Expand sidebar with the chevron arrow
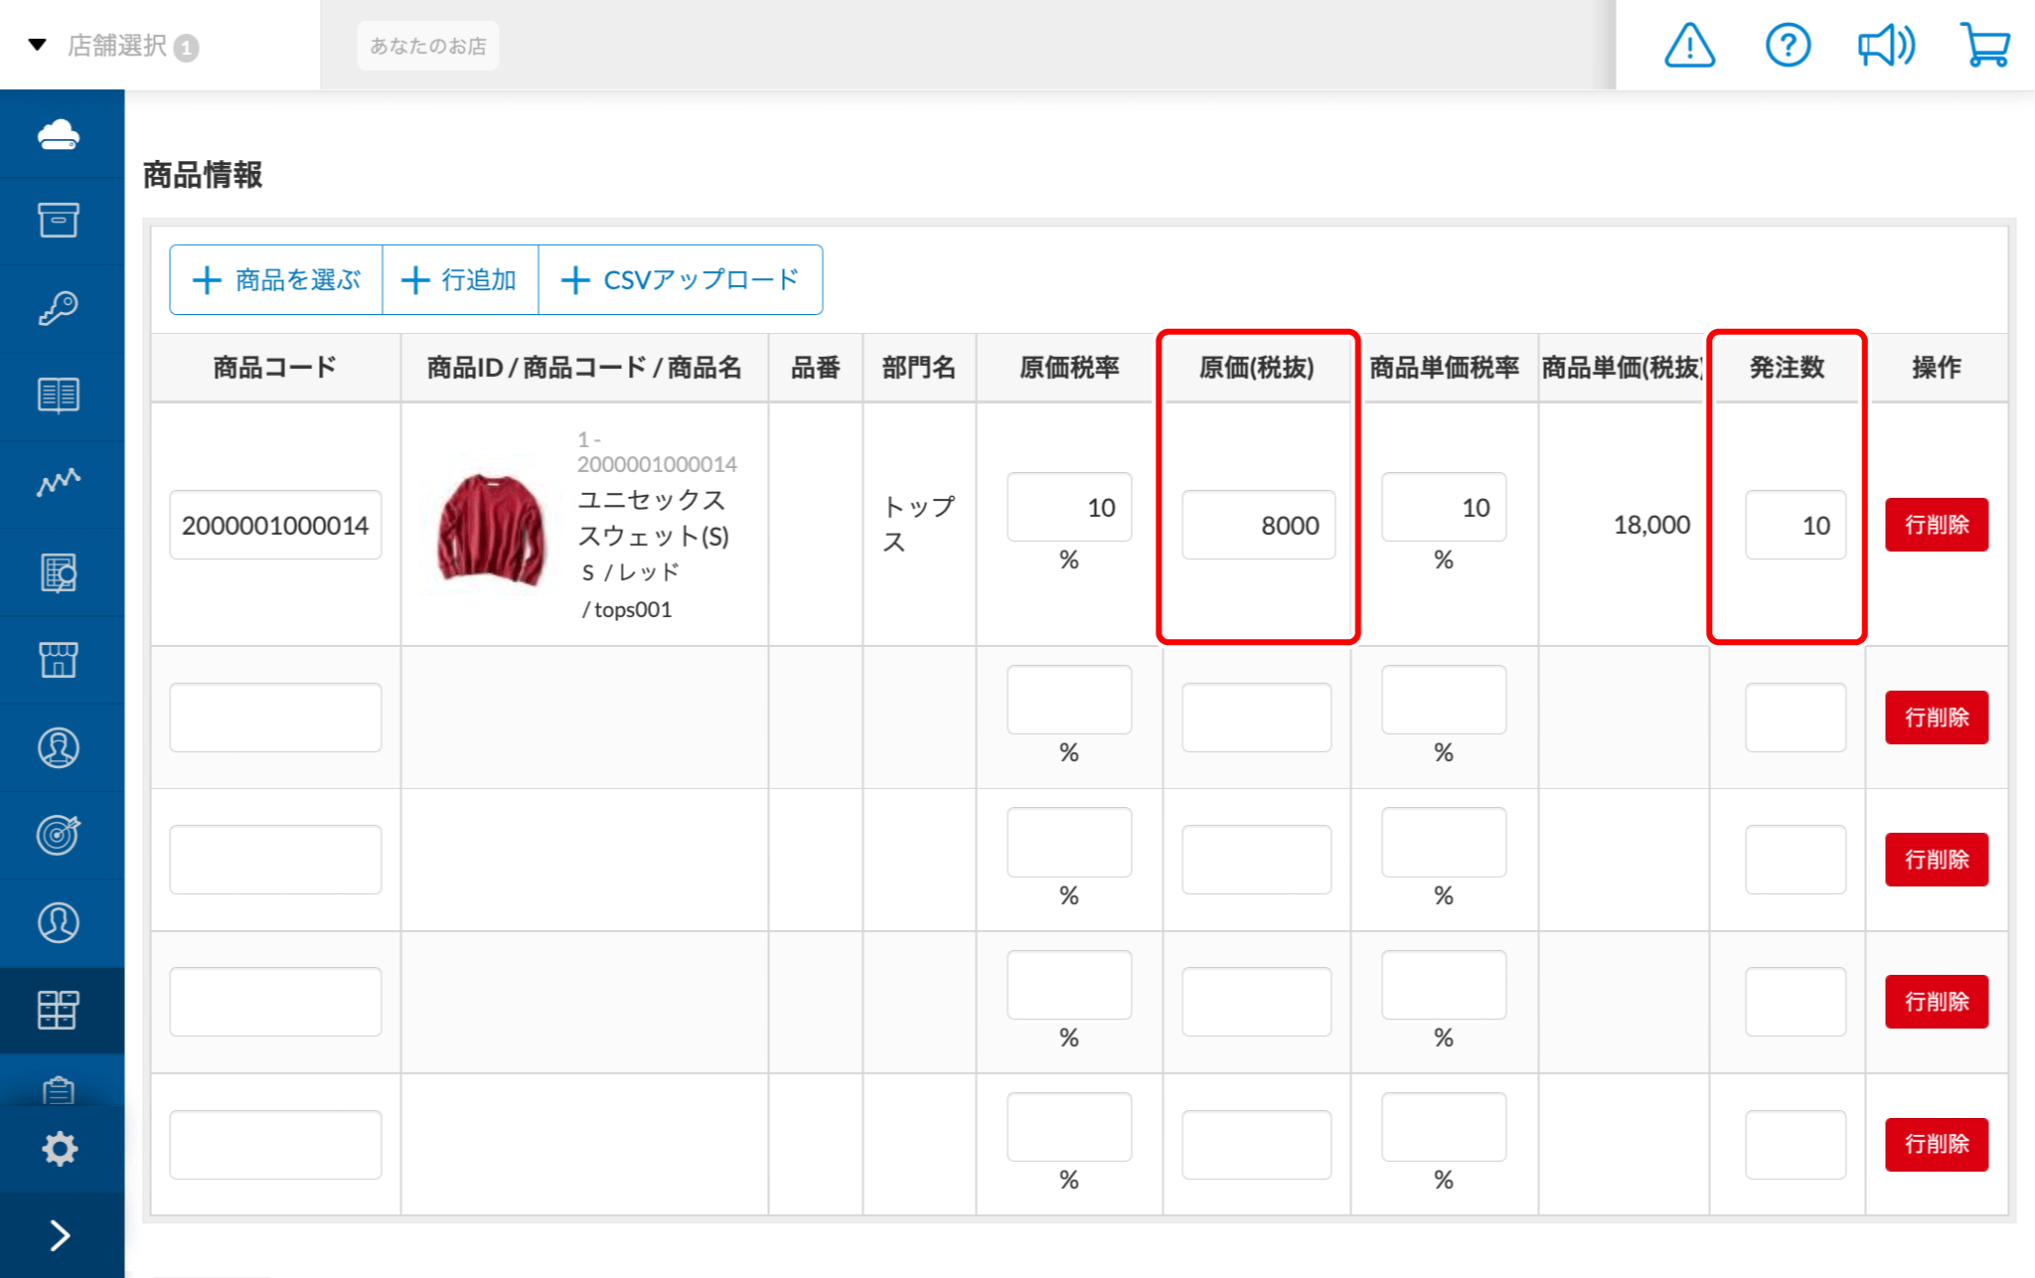The image size is (2035, 1278). (60, 1235)
